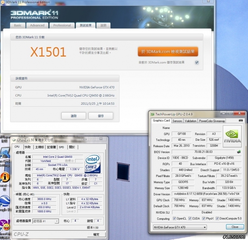Open the 記憶體 memory tab in CPU-Z
Screen dimensions: 248x240
pyautogui.click(x=52, y=147)
